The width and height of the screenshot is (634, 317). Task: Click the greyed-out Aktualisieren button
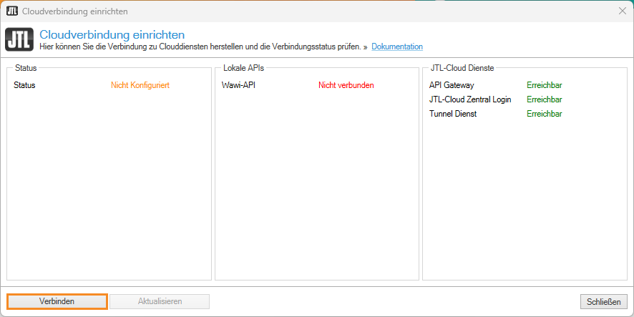(160, 301)
